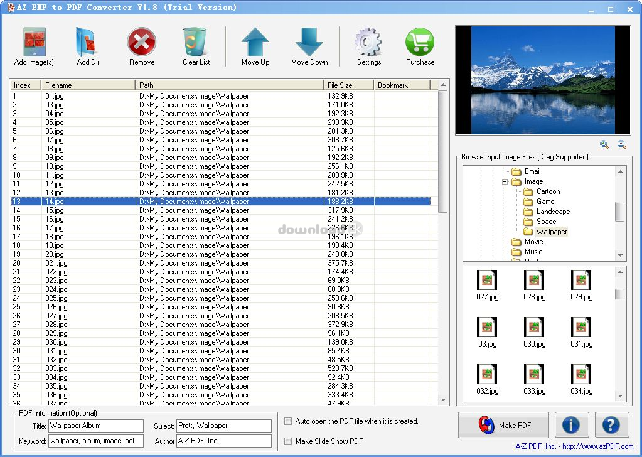This screenshot has width=642, height=457.
Task: Select the 031.jpg file thumbnail
Action: click(581, 333)
